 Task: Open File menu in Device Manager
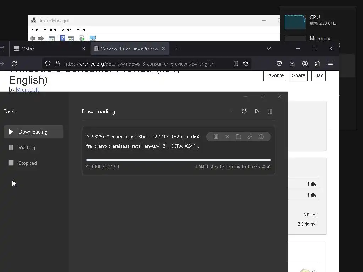pos(34,30)
